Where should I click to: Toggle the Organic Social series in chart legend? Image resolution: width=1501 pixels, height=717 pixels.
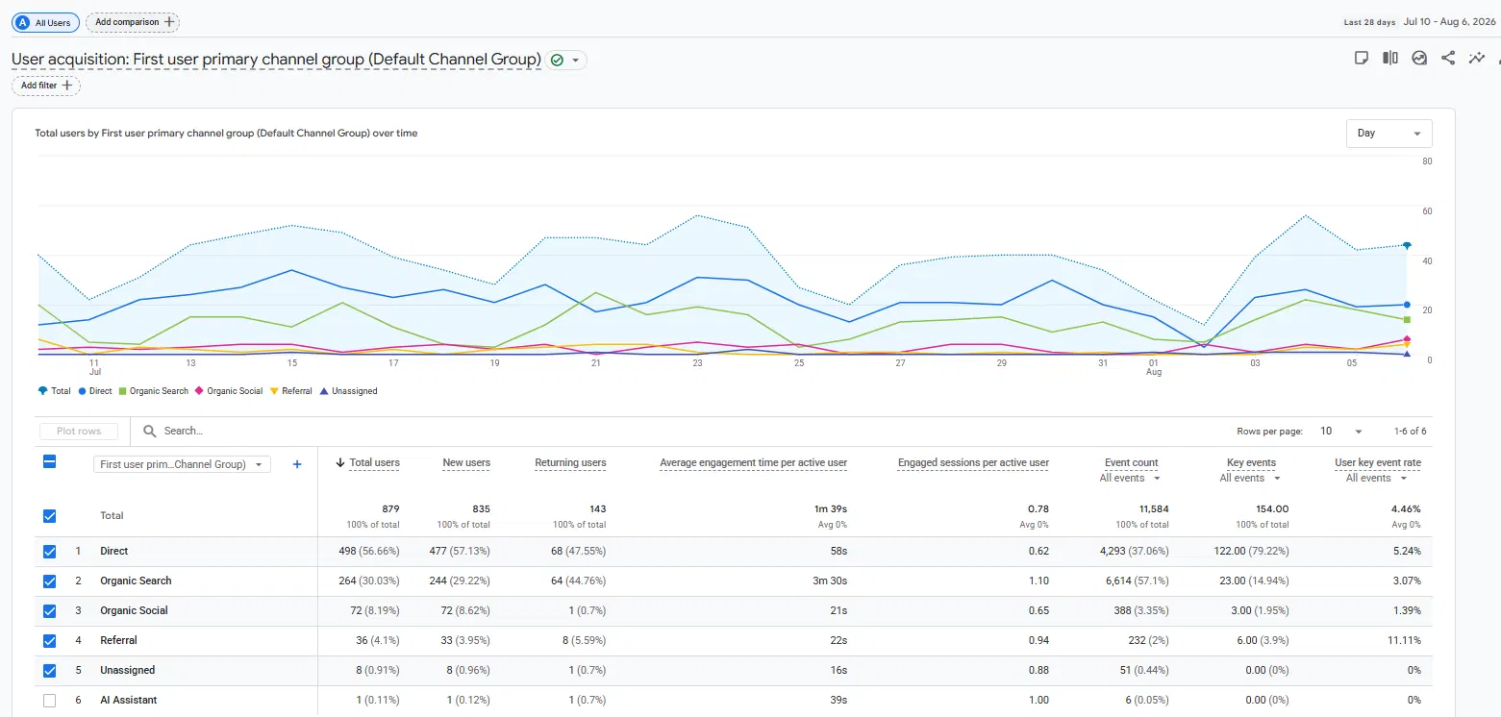point(229,391)
